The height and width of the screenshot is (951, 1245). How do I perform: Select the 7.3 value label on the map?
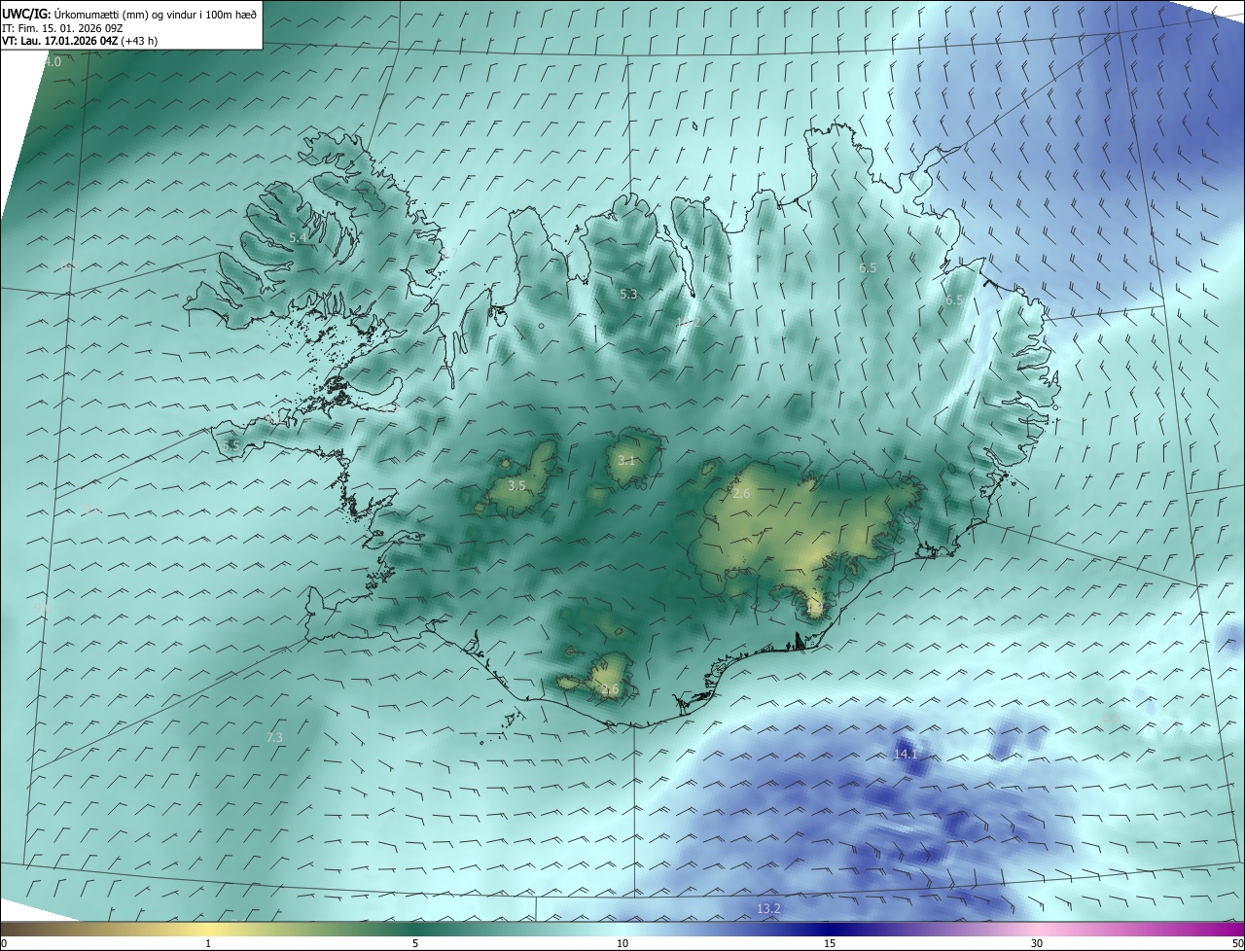point(274,738)
